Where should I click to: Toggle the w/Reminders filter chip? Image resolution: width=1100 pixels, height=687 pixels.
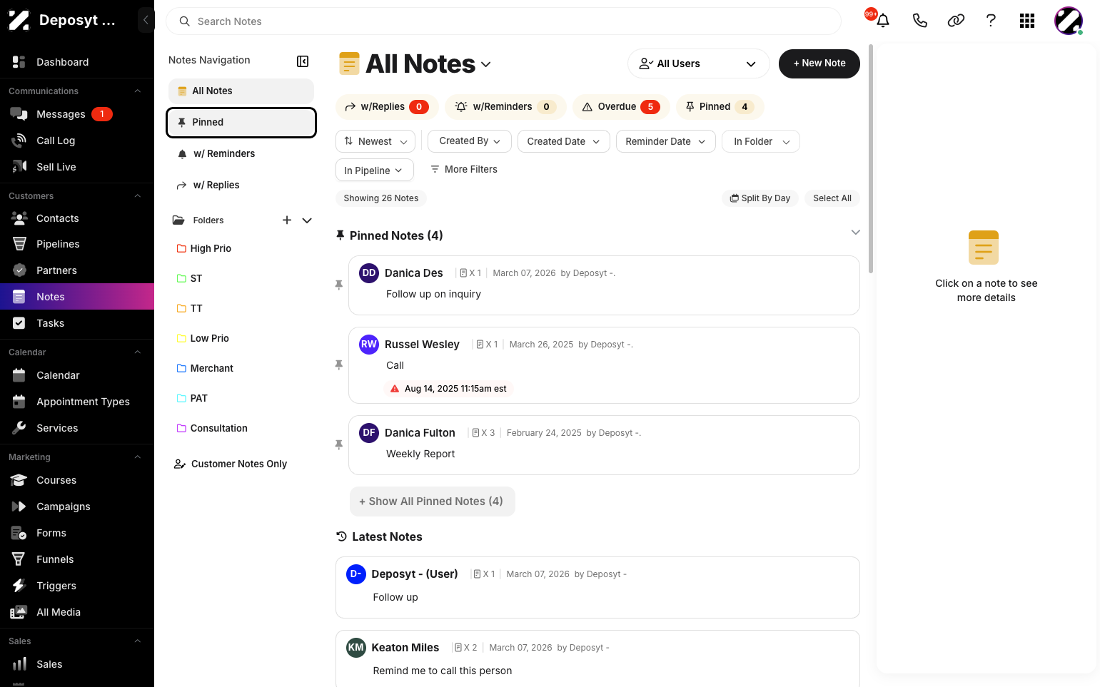(505, 107)
